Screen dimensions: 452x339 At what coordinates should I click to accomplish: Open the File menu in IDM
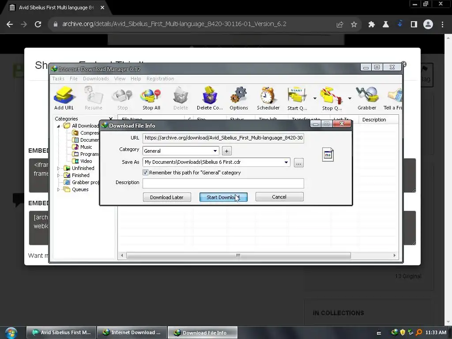coord(74,79)
